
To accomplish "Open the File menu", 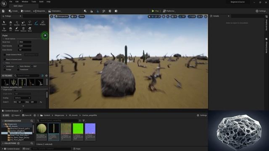I will [11, 2].
